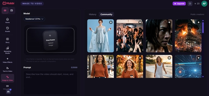Open the dark-haired face close-up thumbnail
Screen dimensions: 209x96
click(x=159, y=36)
